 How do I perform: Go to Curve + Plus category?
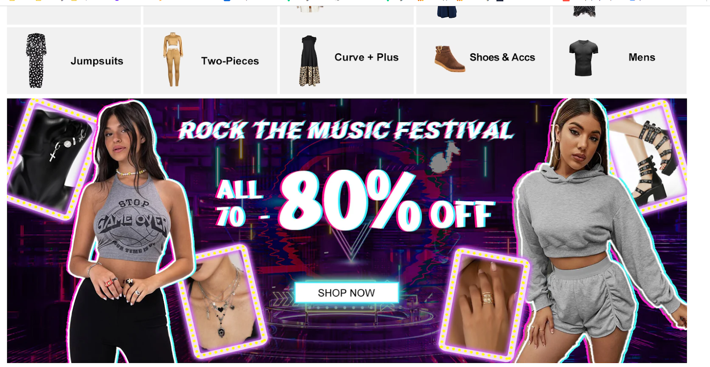coord(367,58)
